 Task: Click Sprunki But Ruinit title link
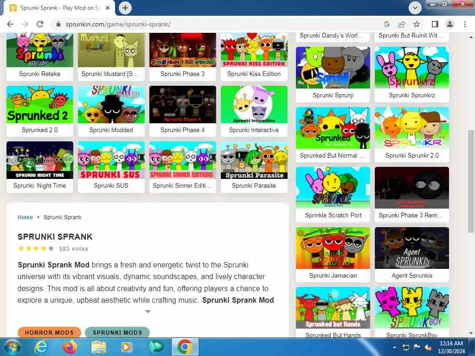411,35
